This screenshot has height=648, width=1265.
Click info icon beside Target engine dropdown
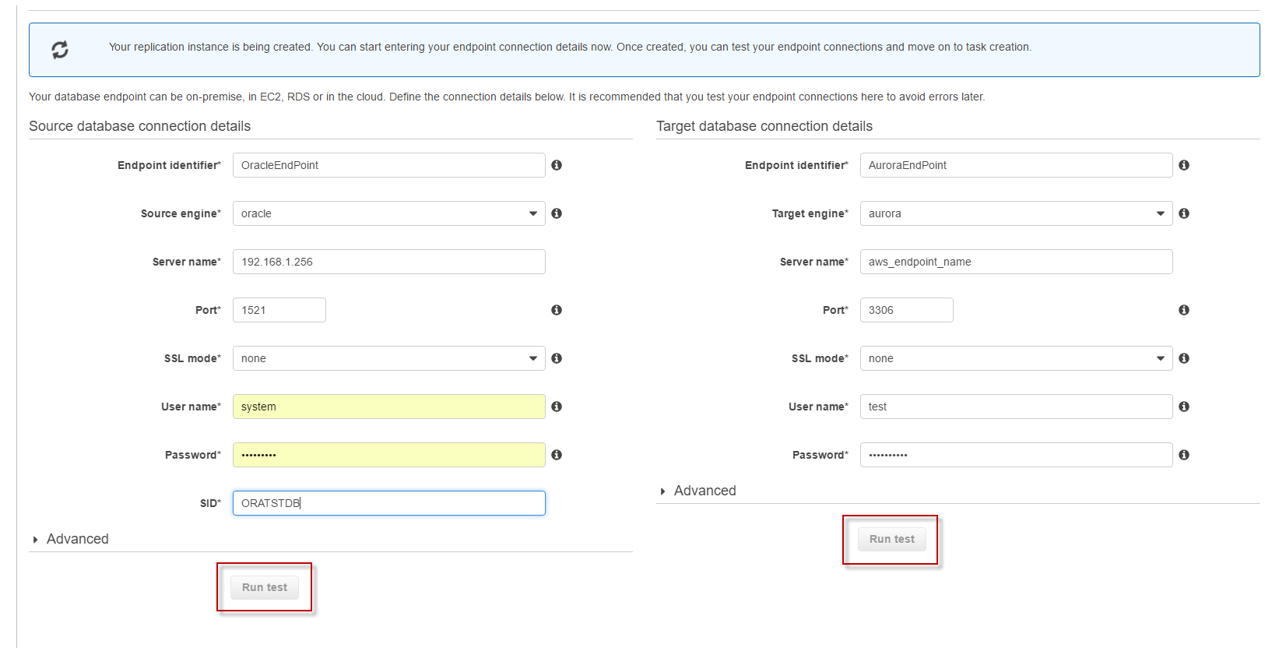pyautogui.click(x=1184, y=213)
